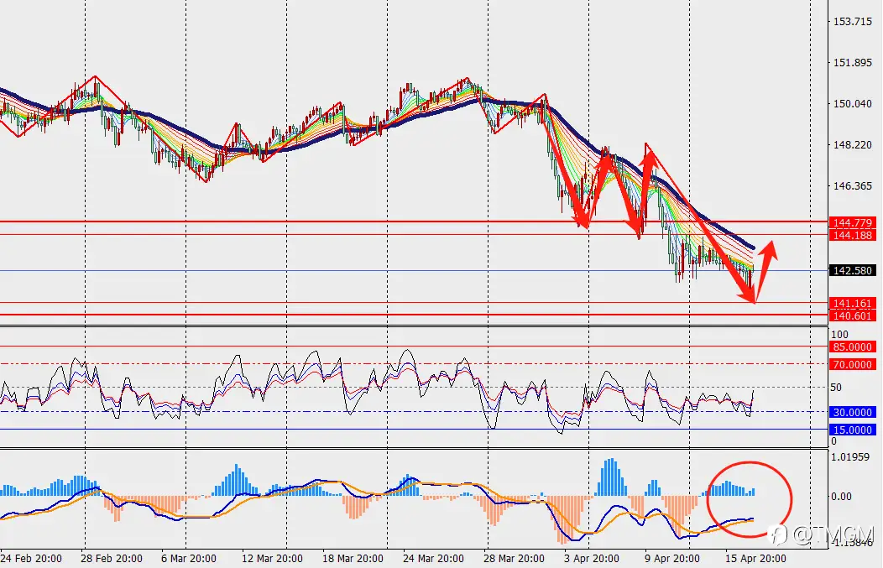Click the 148.220 price axis value

(853, 144)
